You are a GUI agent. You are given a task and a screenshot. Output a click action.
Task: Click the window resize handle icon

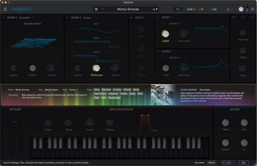tap(255, 164)
